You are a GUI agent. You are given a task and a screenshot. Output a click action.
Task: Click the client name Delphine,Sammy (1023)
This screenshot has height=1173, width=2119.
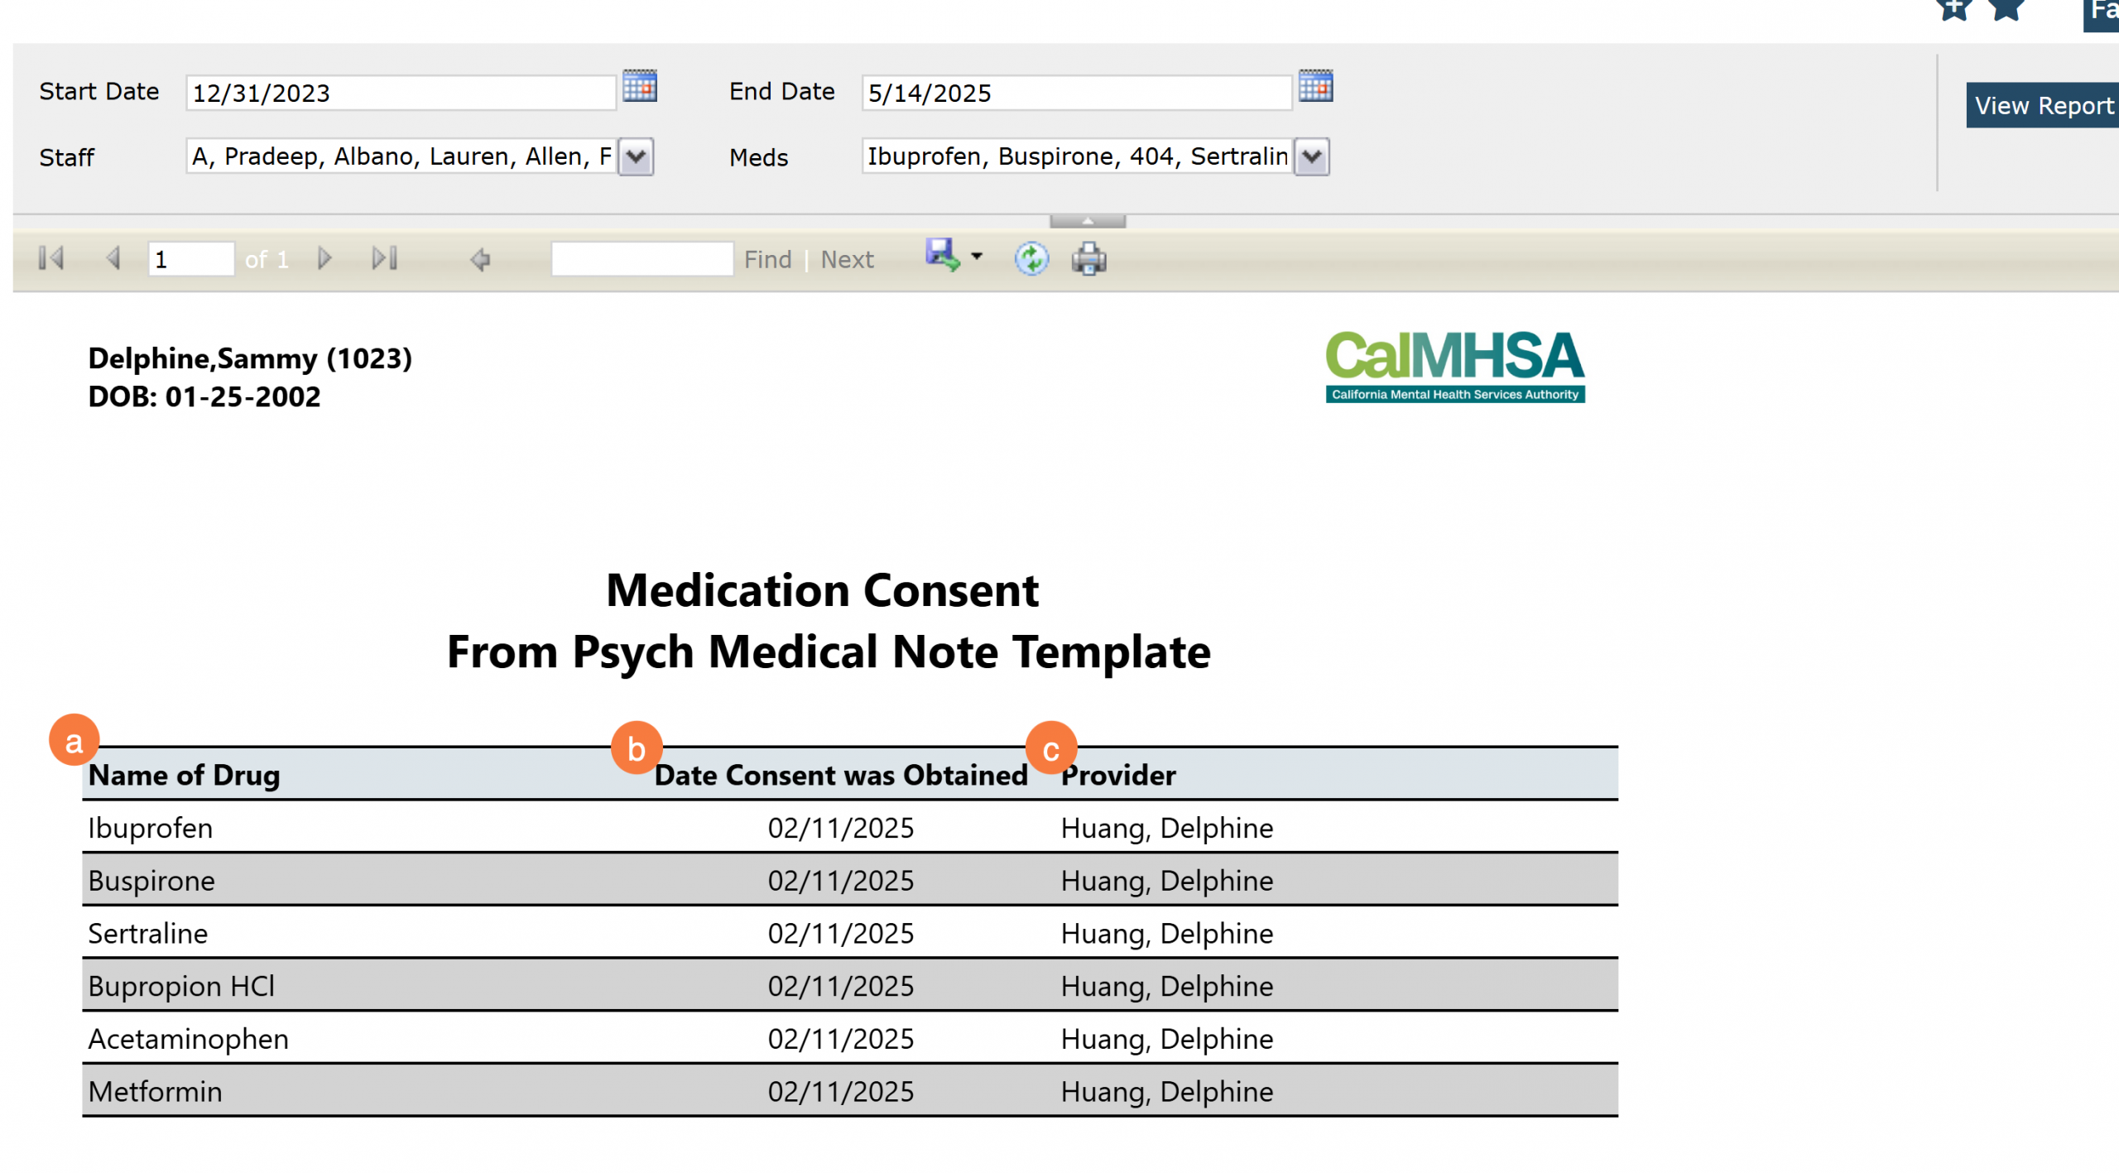250,358
